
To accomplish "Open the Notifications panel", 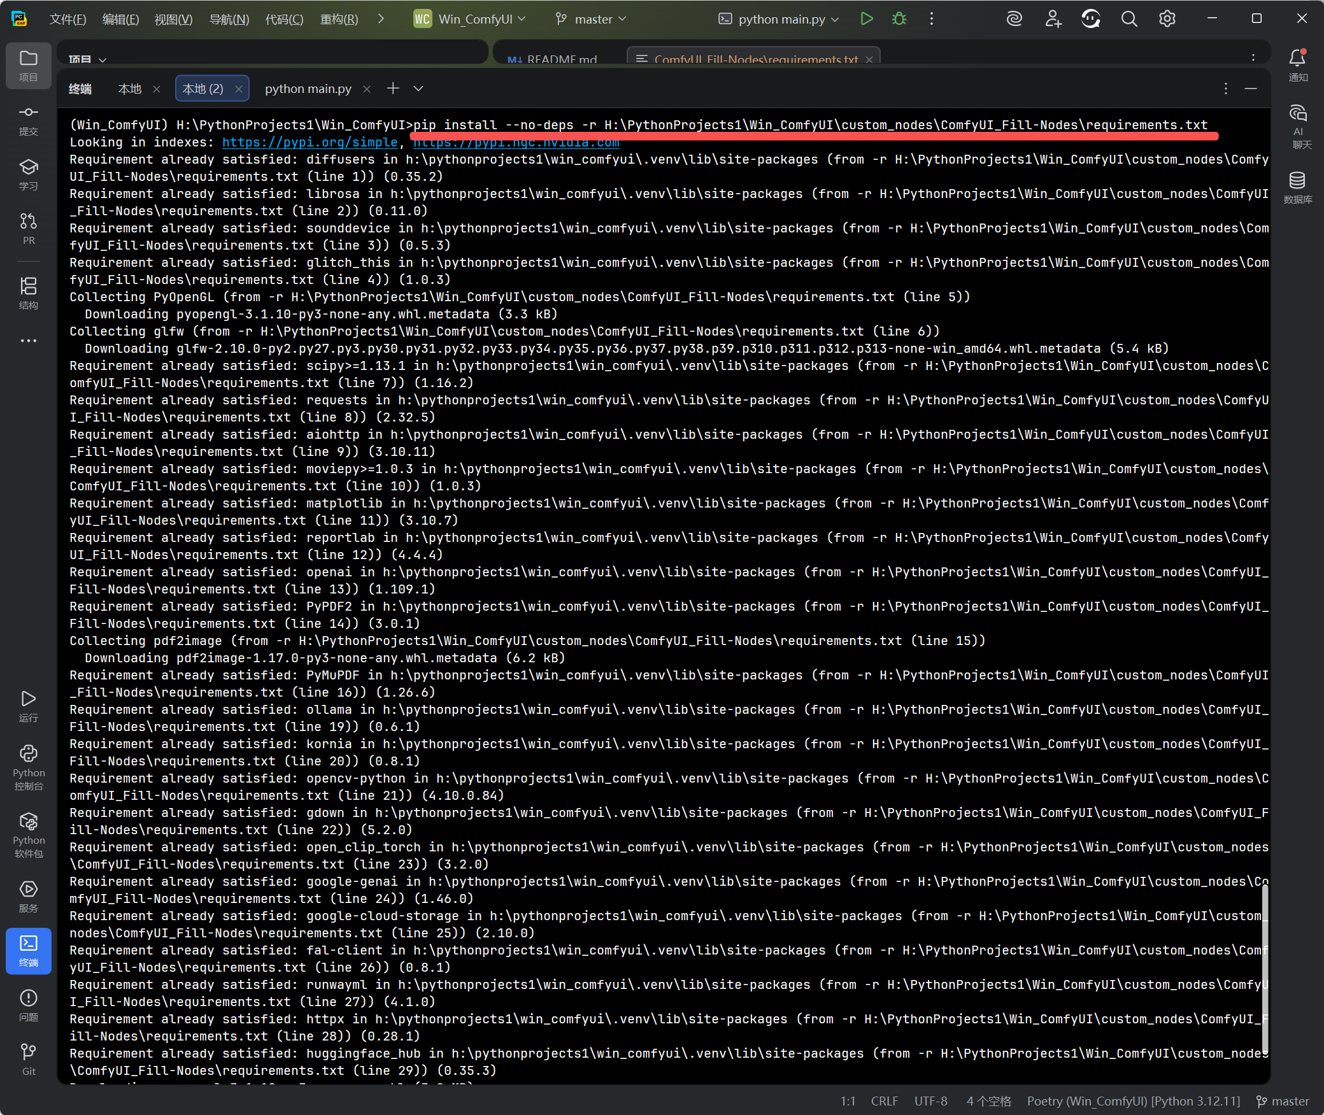I will [x=1298, y=66].
